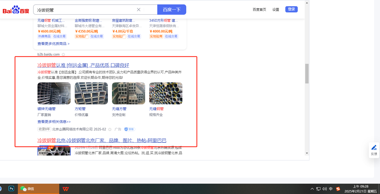
Task: Click the 无缝钢管 link above 规格齐全
Action: pos(157,109)
